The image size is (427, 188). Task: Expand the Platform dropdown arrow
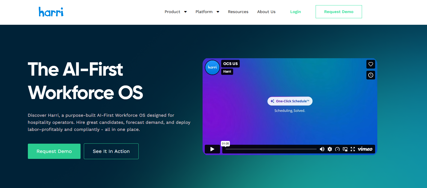(218, 12)
